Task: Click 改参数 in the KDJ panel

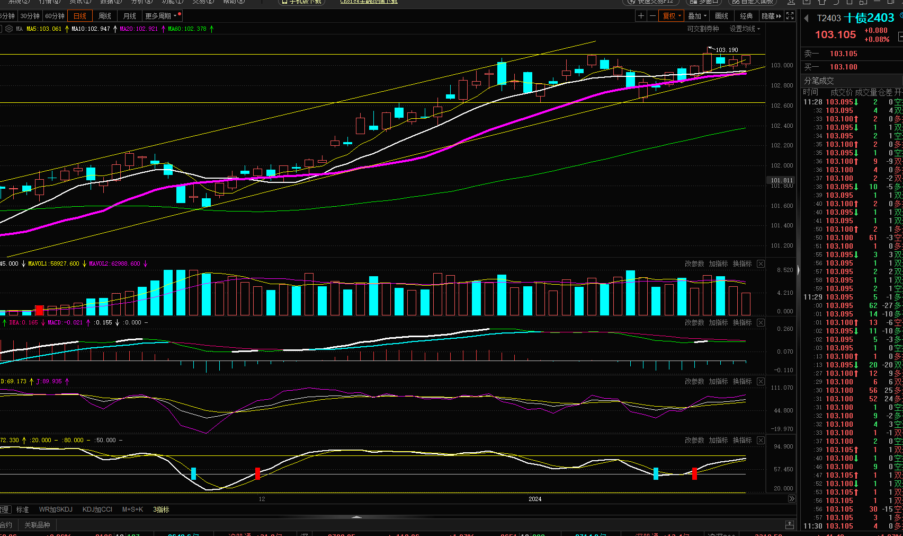Action: pos(694,382)
